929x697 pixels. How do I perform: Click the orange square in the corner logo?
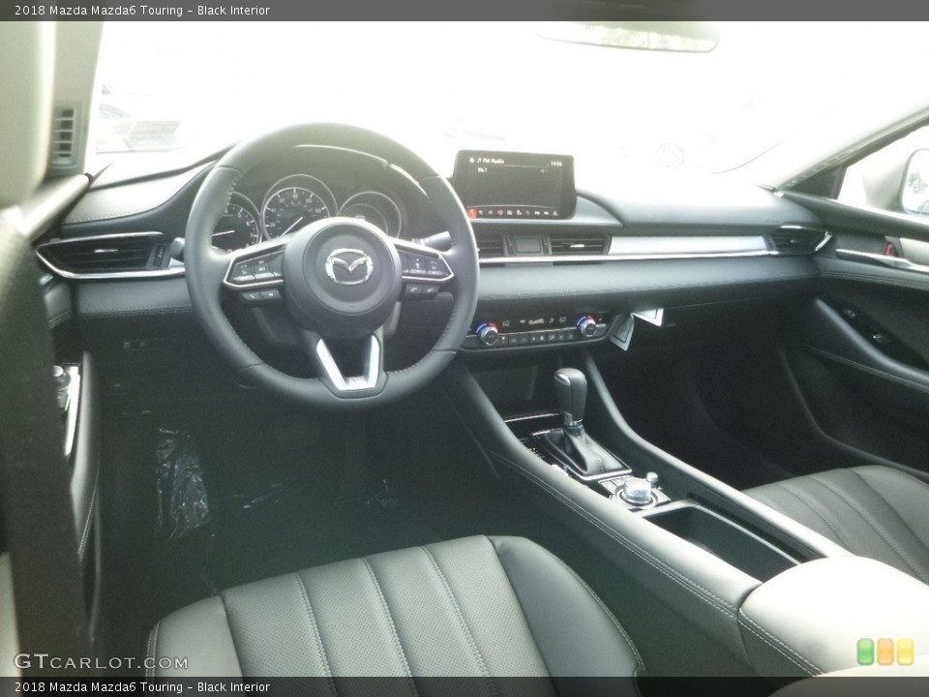point(885,652)
